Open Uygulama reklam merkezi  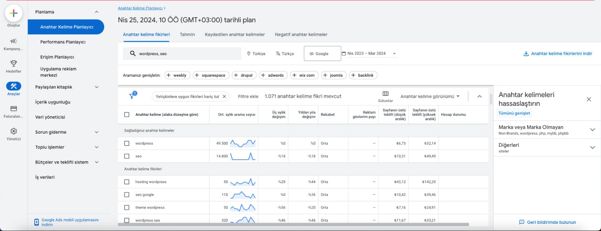tap(58, 72)
